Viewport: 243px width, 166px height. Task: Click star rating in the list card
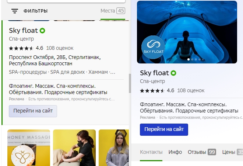click(x=21, y=48)
